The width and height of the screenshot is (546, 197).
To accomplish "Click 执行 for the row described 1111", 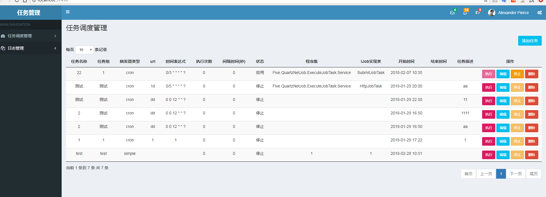I will (488, 114).
